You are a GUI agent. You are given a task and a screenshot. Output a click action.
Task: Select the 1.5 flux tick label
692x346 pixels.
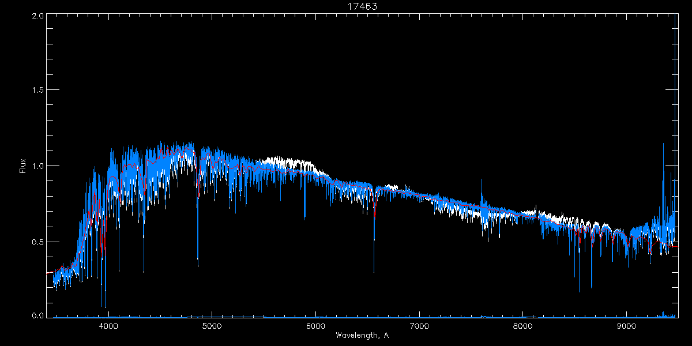pos(38,91)
